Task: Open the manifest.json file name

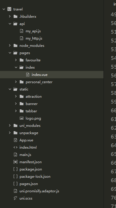Action: (x=31, y=162)
